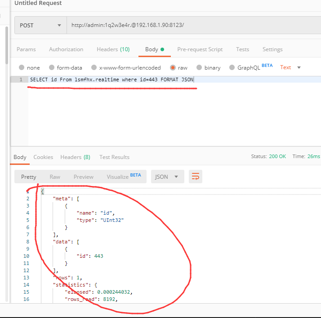Click the wrap lines icon in response toolbar
The width and height of the screenshot is (321, 318).
pos(196,177)
